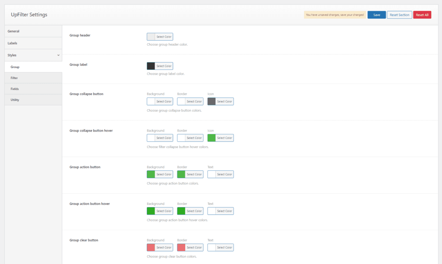Choose Group clear button Background color

pos(160,248)
